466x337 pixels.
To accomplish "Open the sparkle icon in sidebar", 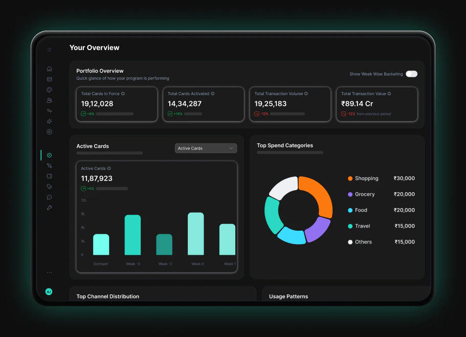I will [49, 121].
